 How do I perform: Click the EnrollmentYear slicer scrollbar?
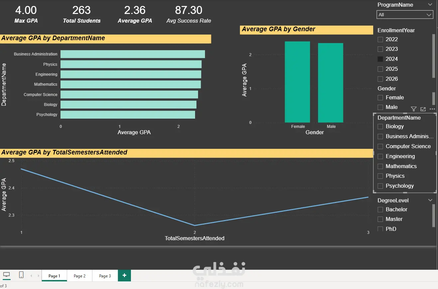(433, 56)
